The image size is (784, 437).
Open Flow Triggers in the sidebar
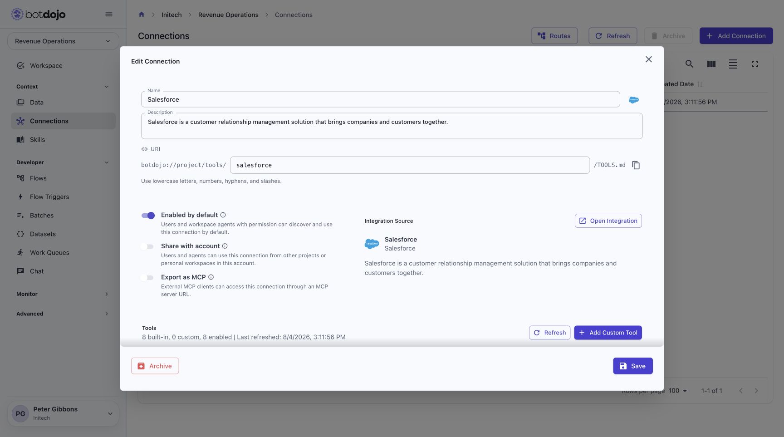tap(63, 197)
